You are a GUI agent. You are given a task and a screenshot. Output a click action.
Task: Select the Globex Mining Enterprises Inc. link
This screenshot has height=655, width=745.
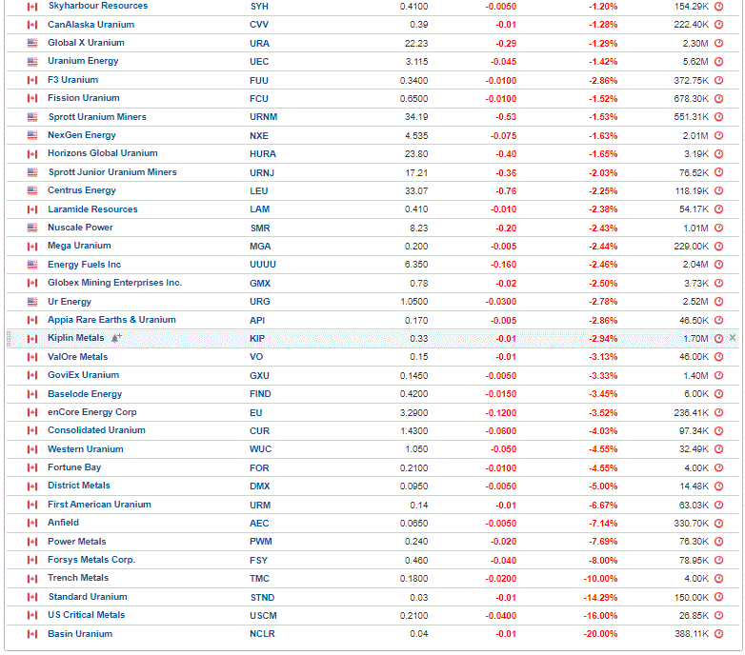pyautogui.click(x=114, y=283)
